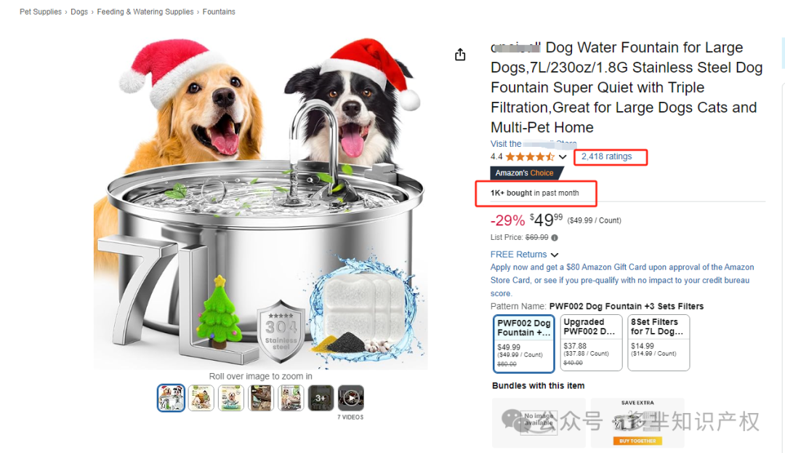This screenshot has height=453, width=785.
Task: Choose Upgraded PWF002 pattern option
Action: tap(591, 343)
